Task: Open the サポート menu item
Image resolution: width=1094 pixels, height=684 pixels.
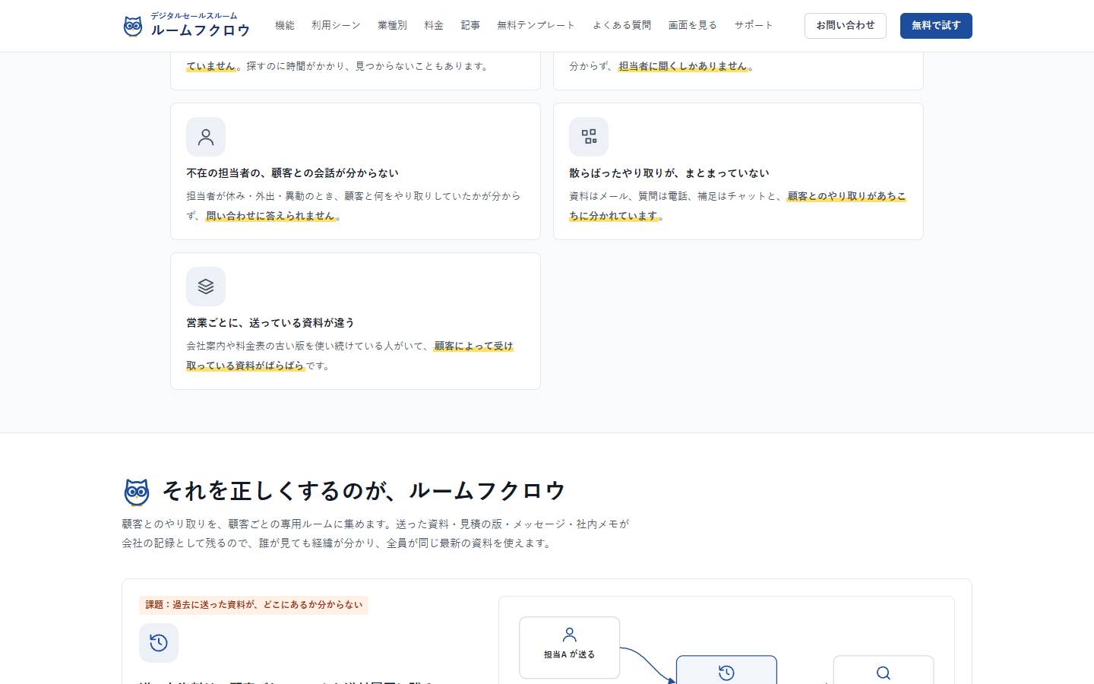Action: point(754,25)
